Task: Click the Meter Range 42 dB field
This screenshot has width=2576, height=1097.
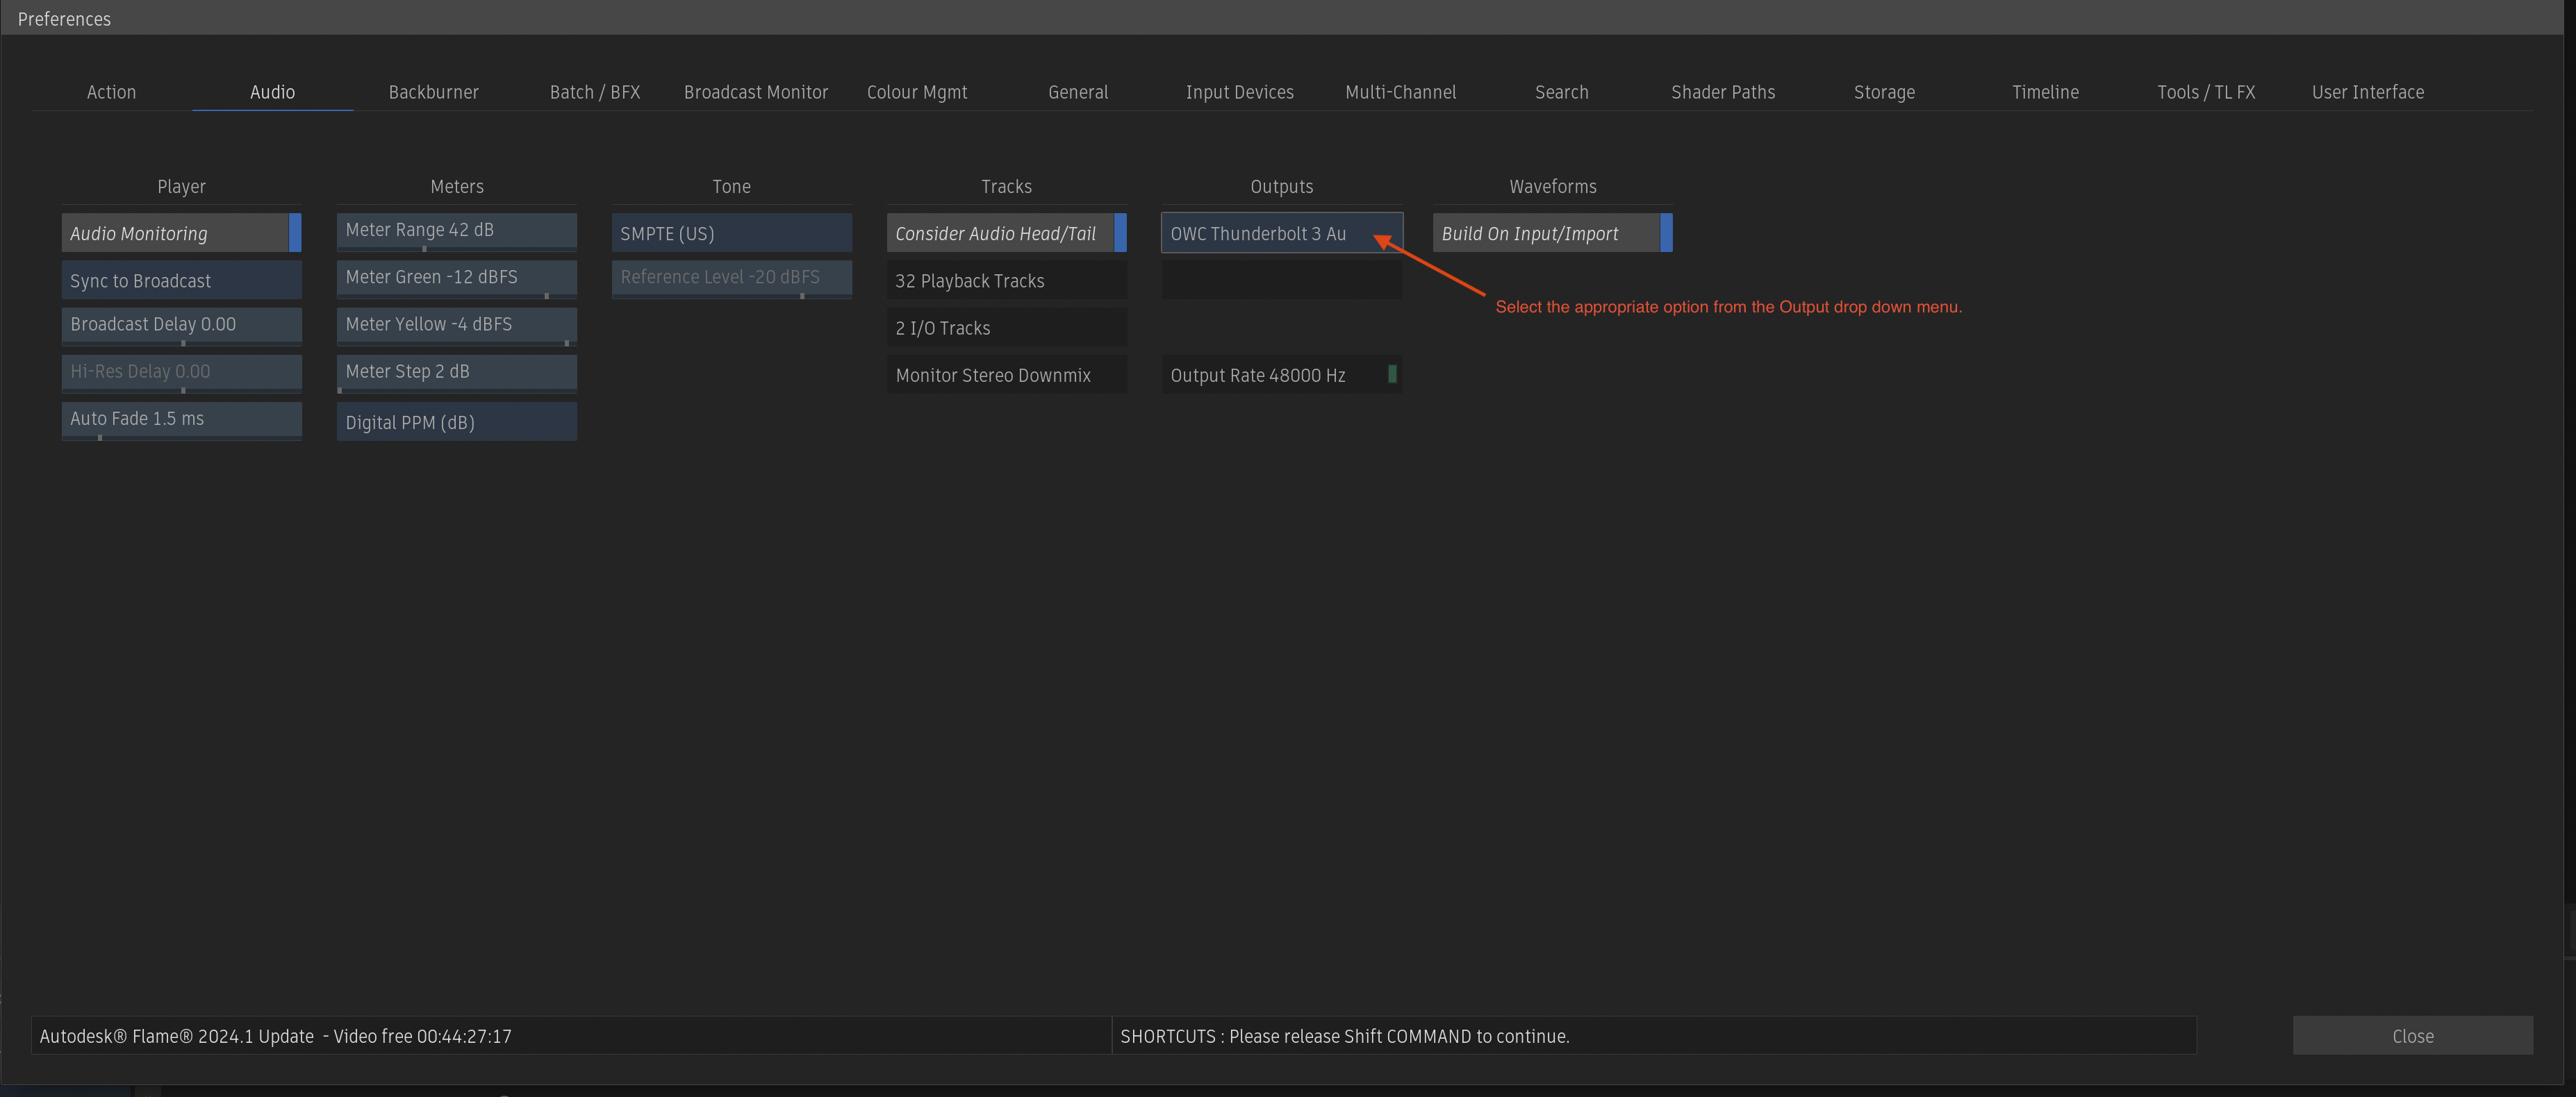Action: [x=456, y=229]
